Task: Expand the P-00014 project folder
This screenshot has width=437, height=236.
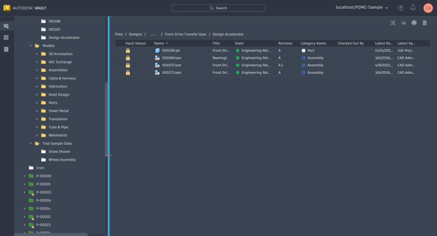Action: (24, 209)
